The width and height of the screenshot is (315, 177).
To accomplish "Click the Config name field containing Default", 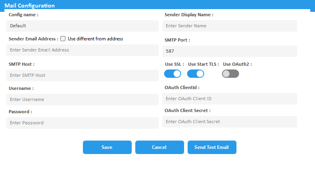I will tap(82, 26).
